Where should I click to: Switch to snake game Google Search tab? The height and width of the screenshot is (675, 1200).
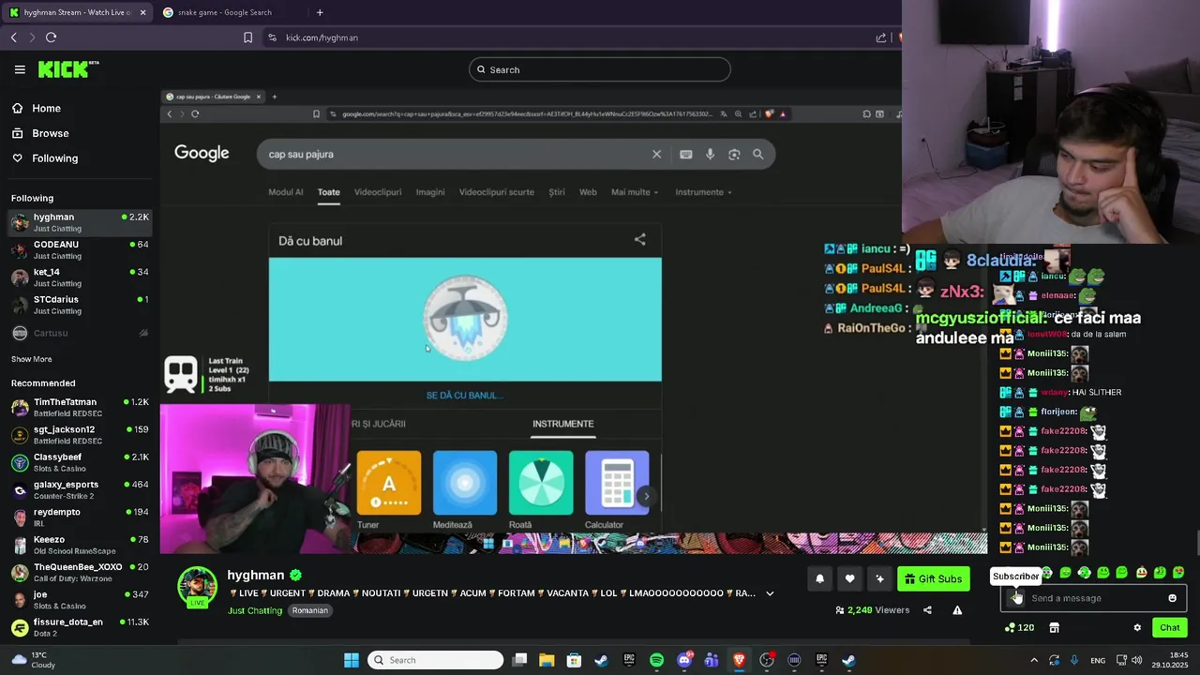[225, 12]
